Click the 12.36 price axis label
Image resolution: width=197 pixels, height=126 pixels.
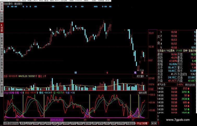[x=151, y=47]
